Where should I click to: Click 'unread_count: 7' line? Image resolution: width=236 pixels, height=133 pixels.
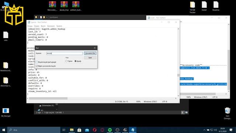[x=37, y=34]
